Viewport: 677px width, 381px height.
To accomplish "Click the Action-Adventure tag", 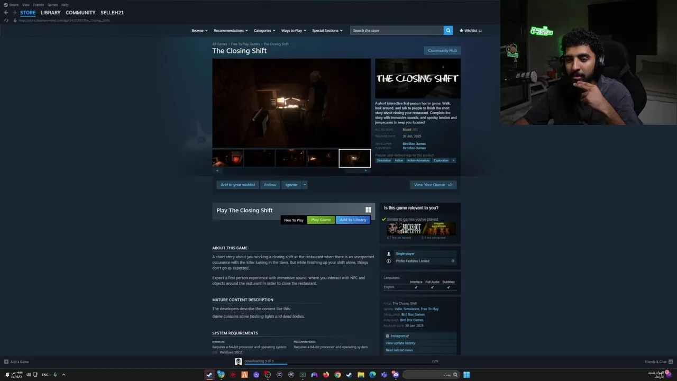I will pos(418,160).
